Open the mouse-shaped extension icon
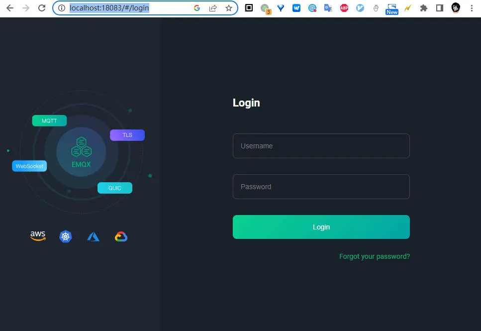 point(376,8)
